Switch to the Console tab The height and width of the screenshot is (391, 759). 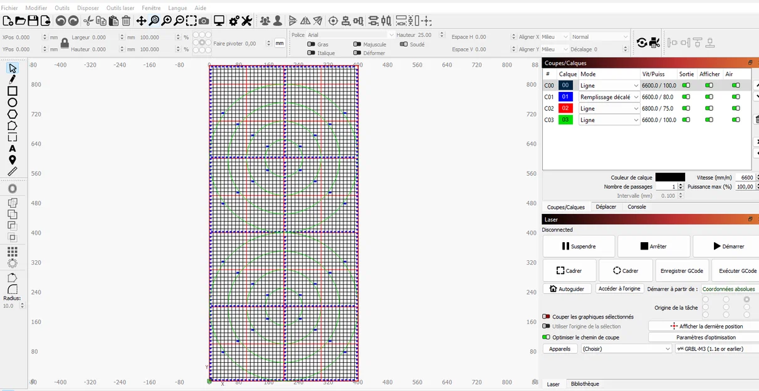pos(637,207)
